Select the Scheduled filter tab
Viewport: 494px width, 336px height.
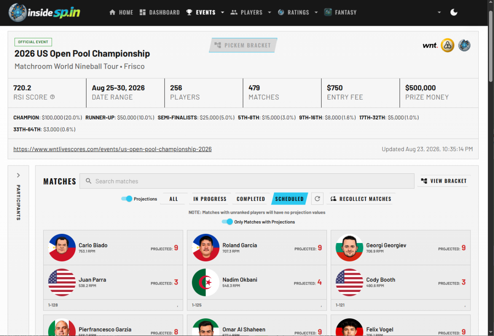(289, 199)
